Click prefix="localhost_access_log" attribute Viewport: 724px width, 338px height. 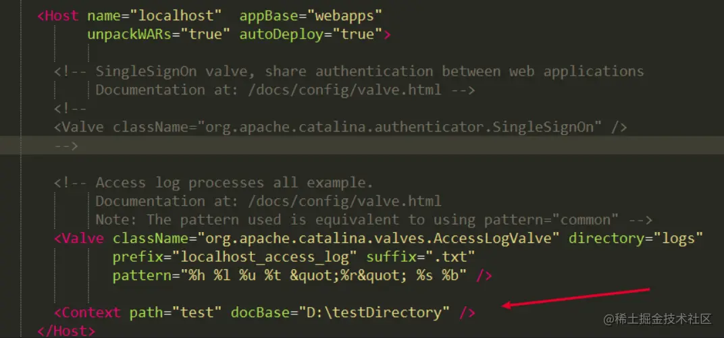(235, 257)
